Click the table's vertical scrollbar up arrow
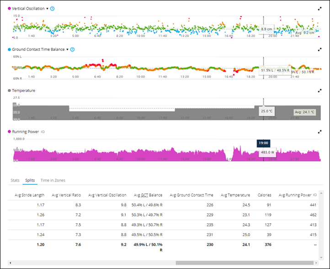The height and width of the screenshot is (269, 330). [321, 193]
